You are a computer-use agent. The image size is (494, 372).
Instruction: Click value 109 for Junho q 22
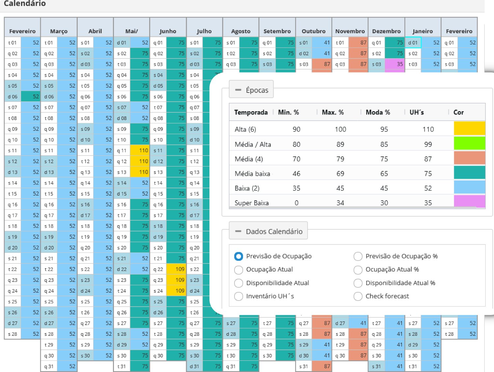176,269
